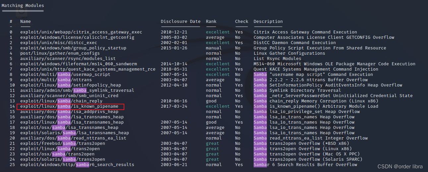This screenshot has width=428, height=172.
Task: Click description 'read_nttrans_ea_list Integer Overflow'
Action: point(319,138)
